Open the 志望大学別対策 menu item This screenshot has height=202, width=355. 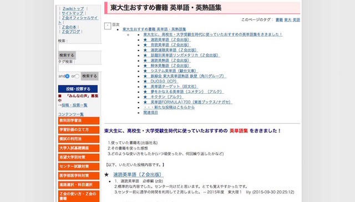(x=79, y=157)
